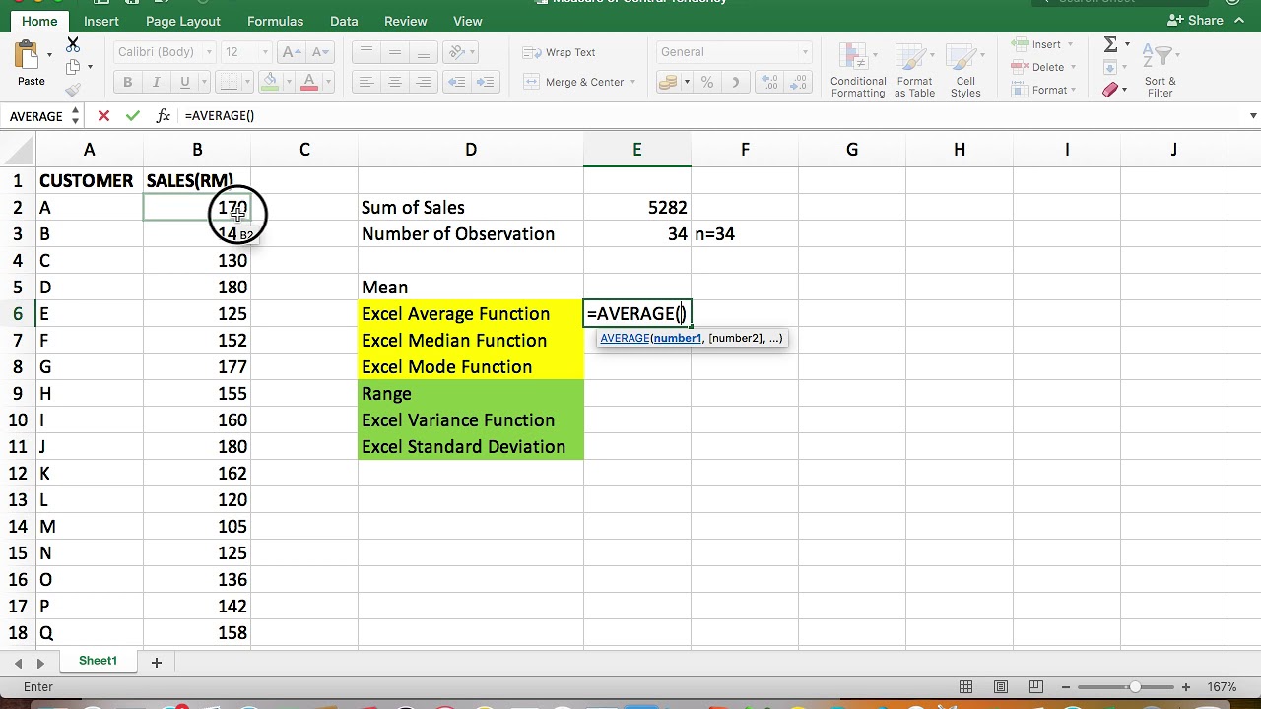Open the Formulas ribbon tab
The image size is (1261, 709).
pyautogui.click(x=275, y=21)
